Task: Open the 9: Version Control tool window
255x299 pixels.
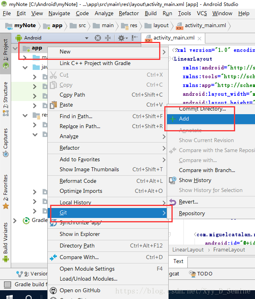Action: [x=32, y=274]
